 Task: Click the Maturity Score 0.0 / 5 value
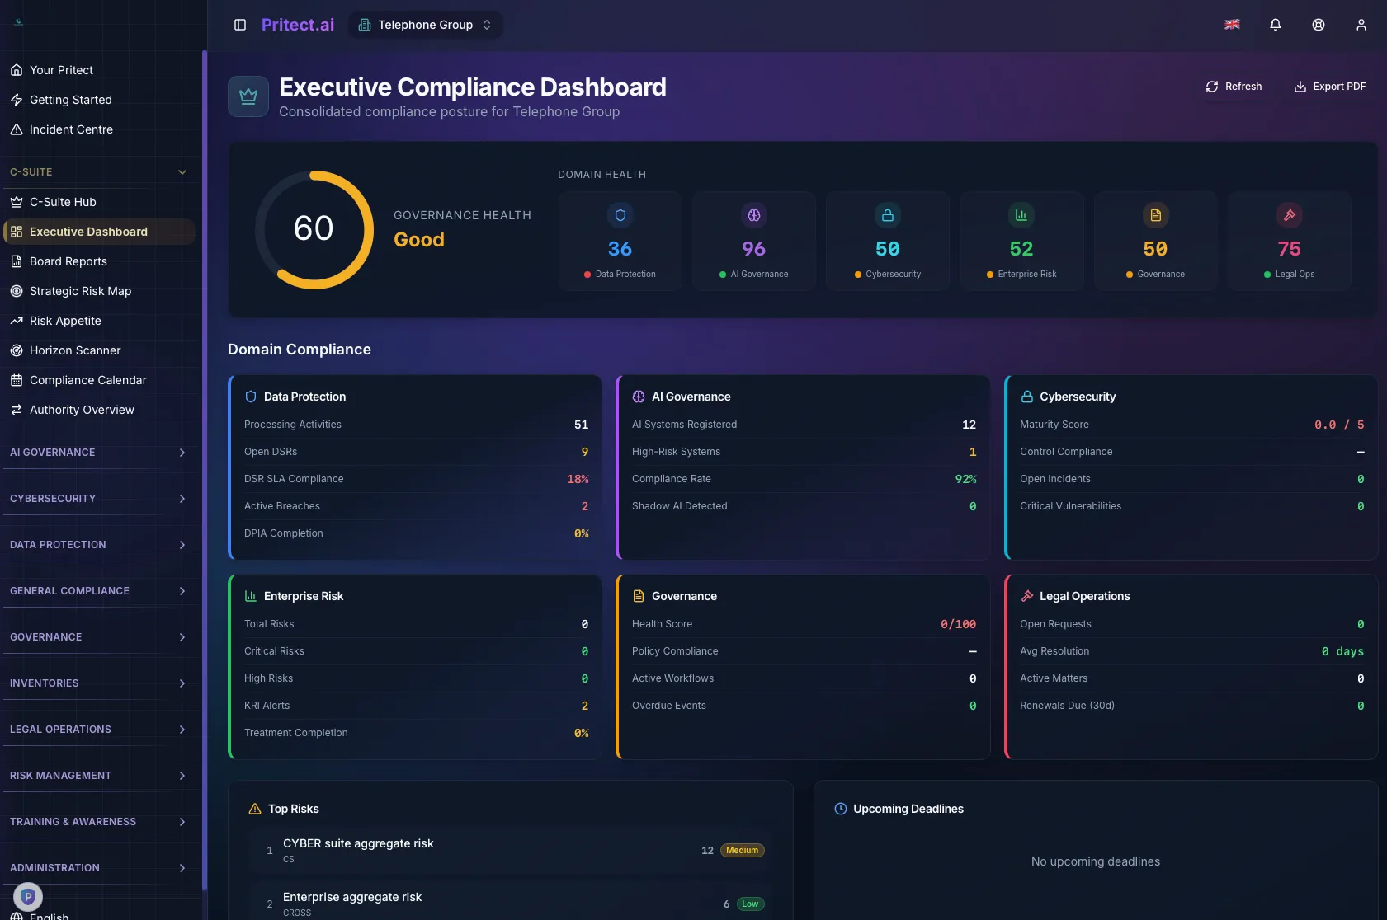[1339, 425]
